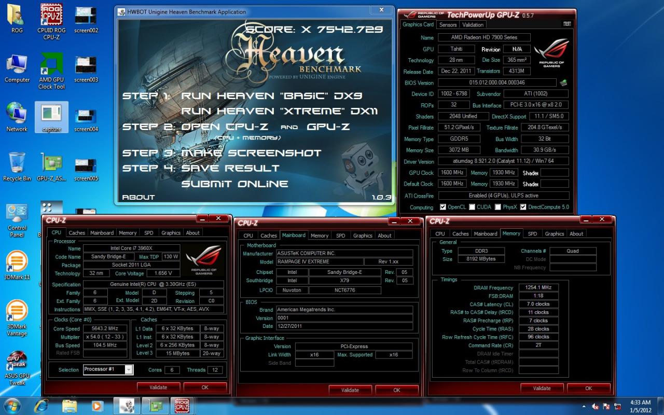
Task: Click the CPU-Z Core Speed value 5643.2 MHz
Action: click(x=105, y=329)
